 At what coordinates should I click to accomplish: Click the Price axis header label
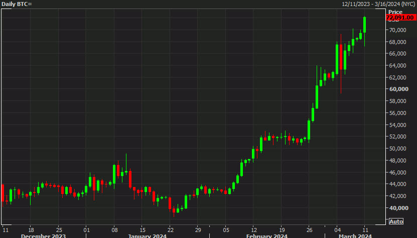tap(395, 12)
